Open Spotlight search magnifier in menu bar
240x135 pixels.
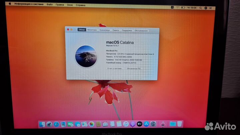[201, 8]
